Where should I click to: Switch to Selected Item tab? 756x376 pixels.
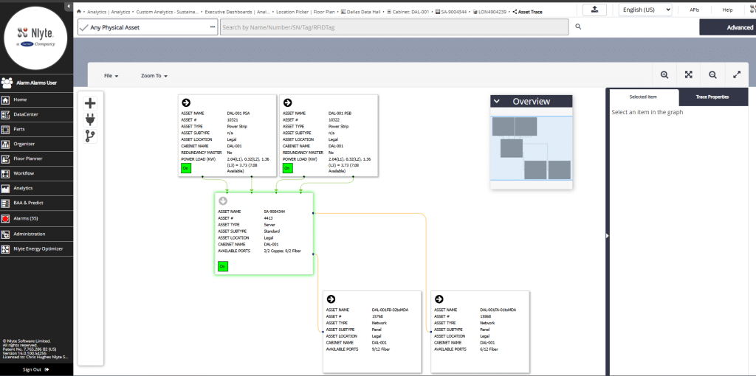click(643, 97)
